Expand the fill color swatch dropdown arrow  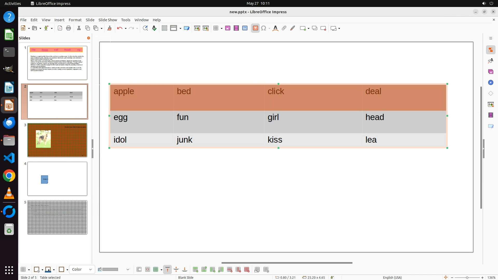click(x=128, y=270)
